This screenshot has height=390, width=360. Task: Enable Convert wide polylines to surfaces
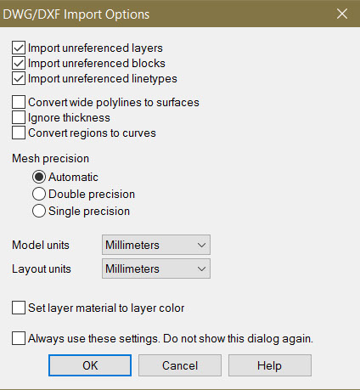coord(19,102)
